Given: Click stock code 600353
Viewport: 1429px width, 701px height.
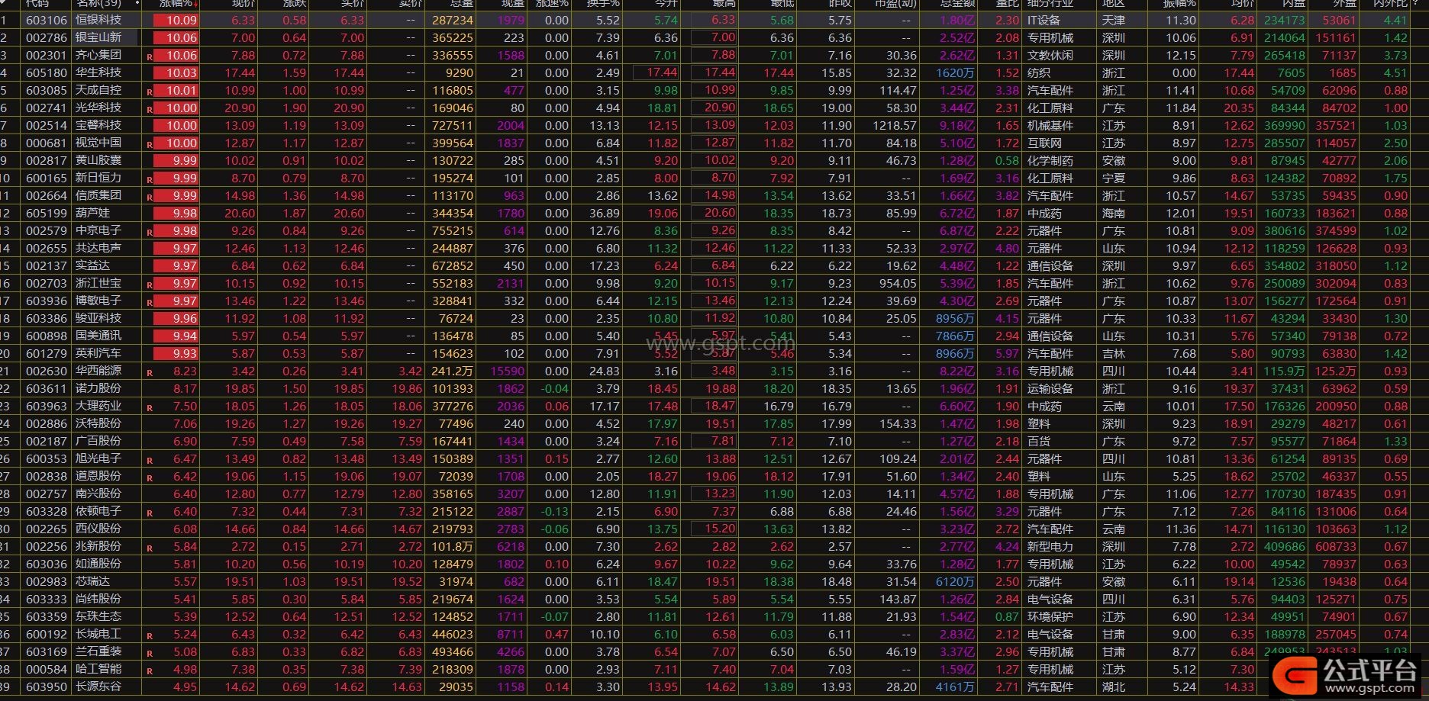Looking at the screenshot, I should point(47,458).
